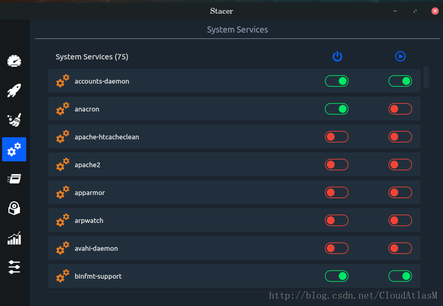Start avahi-daemon with running toggle
Viewport: 443px width, 306px height.
point(400,248)
